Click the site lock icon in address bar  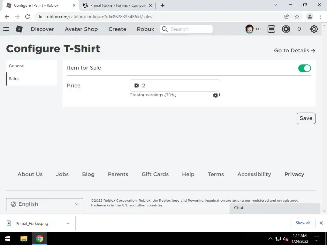point(40,17)
